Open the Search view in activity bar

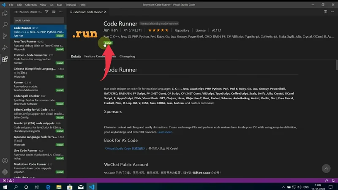5,25
